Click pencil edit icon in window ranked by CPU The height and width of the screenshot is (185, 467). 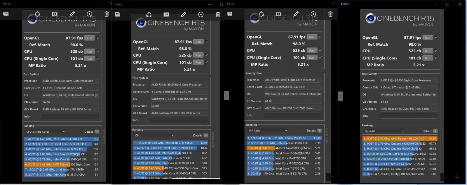[184, 15]
